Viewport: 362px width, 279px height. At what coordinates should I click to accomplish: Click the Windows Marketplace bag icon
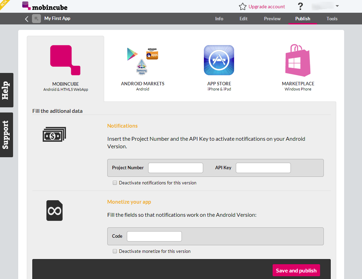(298, 60)
